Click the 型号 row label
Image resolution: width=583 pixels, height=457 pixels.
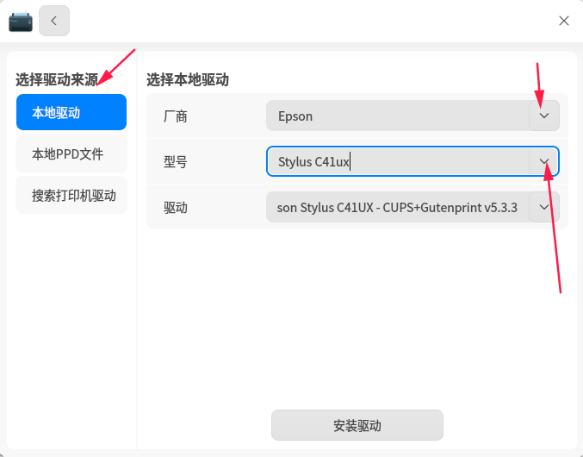(x=175, y=162)
